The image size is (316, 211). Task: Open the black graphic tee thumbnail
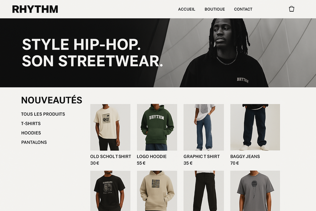110,191
